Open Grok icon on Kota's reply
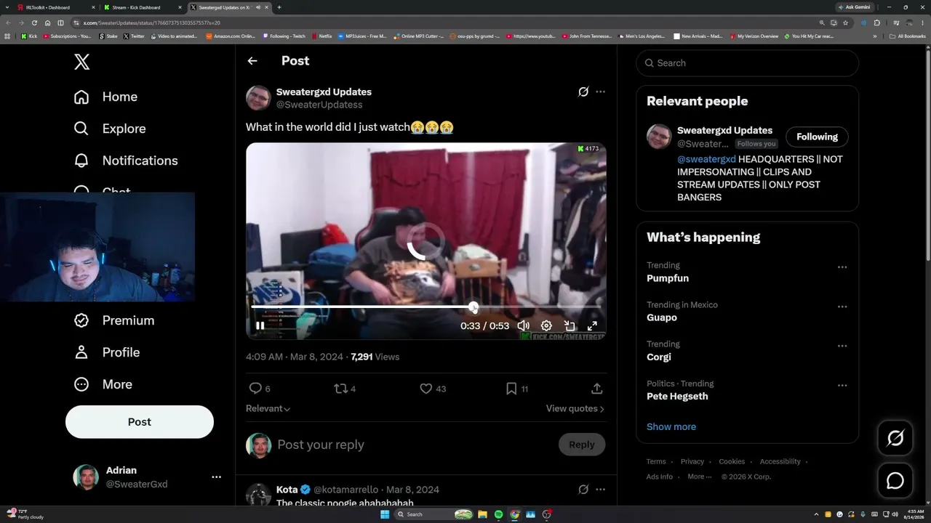 [x=583, y=490]
